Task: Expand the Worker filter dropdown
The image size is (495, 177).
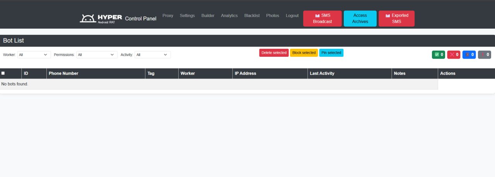Action: pos(34,55)
